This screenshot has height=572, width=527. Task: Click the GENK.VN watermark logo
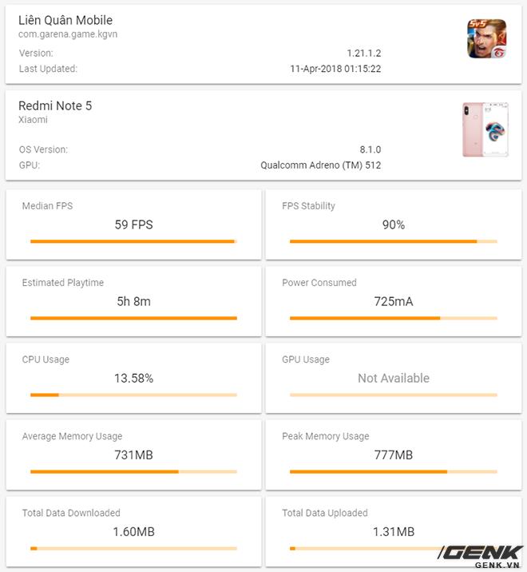point(481,556)
